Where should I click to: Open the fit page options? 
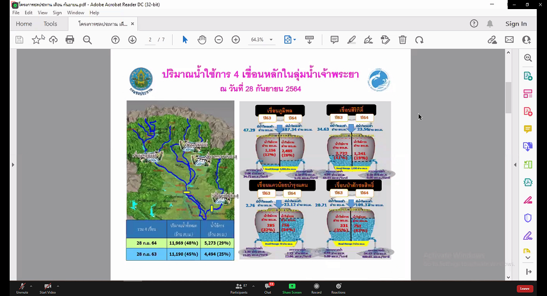coord(289,40)
